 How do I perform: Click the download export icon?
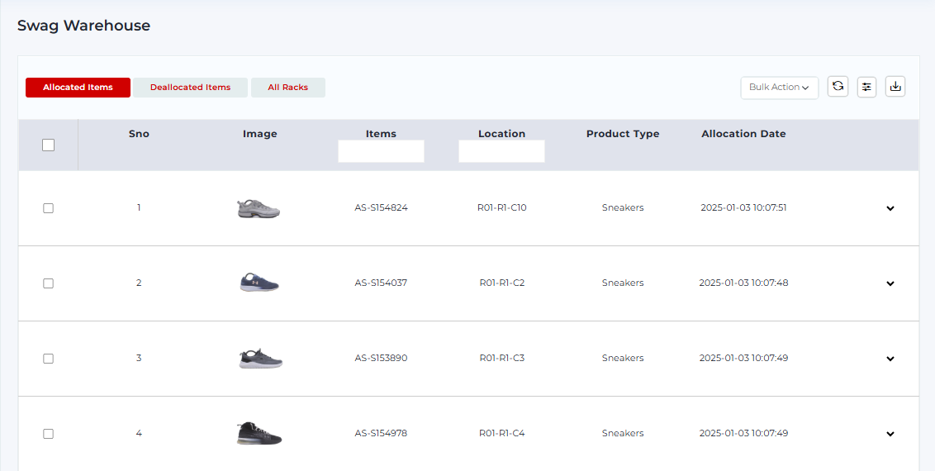point(895,86)
